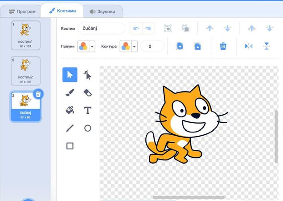Screen dimensions: 283x201
Task: Click the Undo arrow button
Action: click(x=136, y=28)
